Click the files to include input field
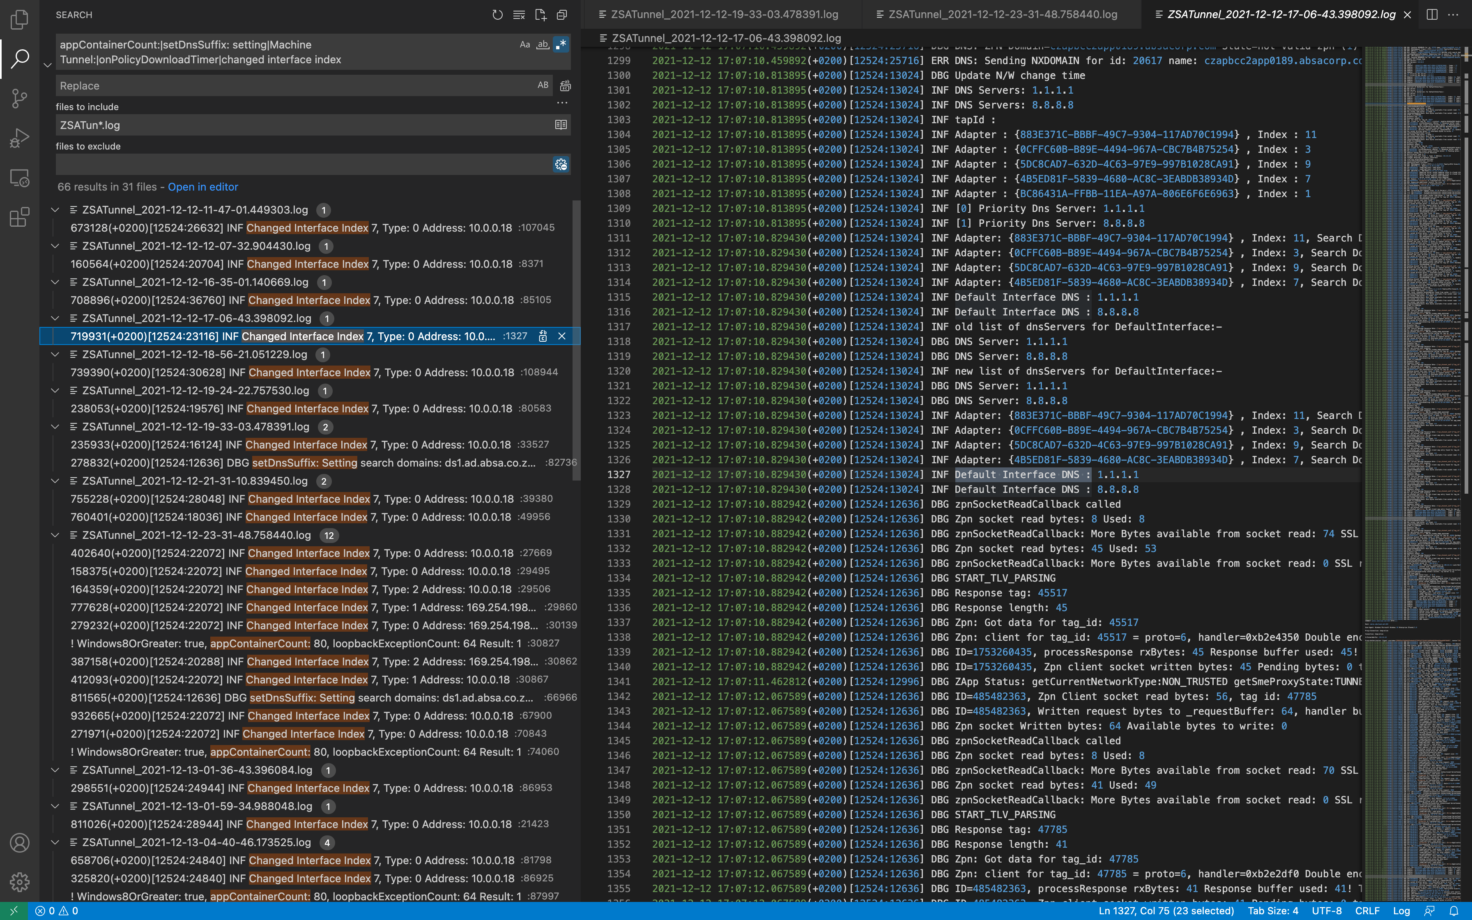 click(304, 125)
